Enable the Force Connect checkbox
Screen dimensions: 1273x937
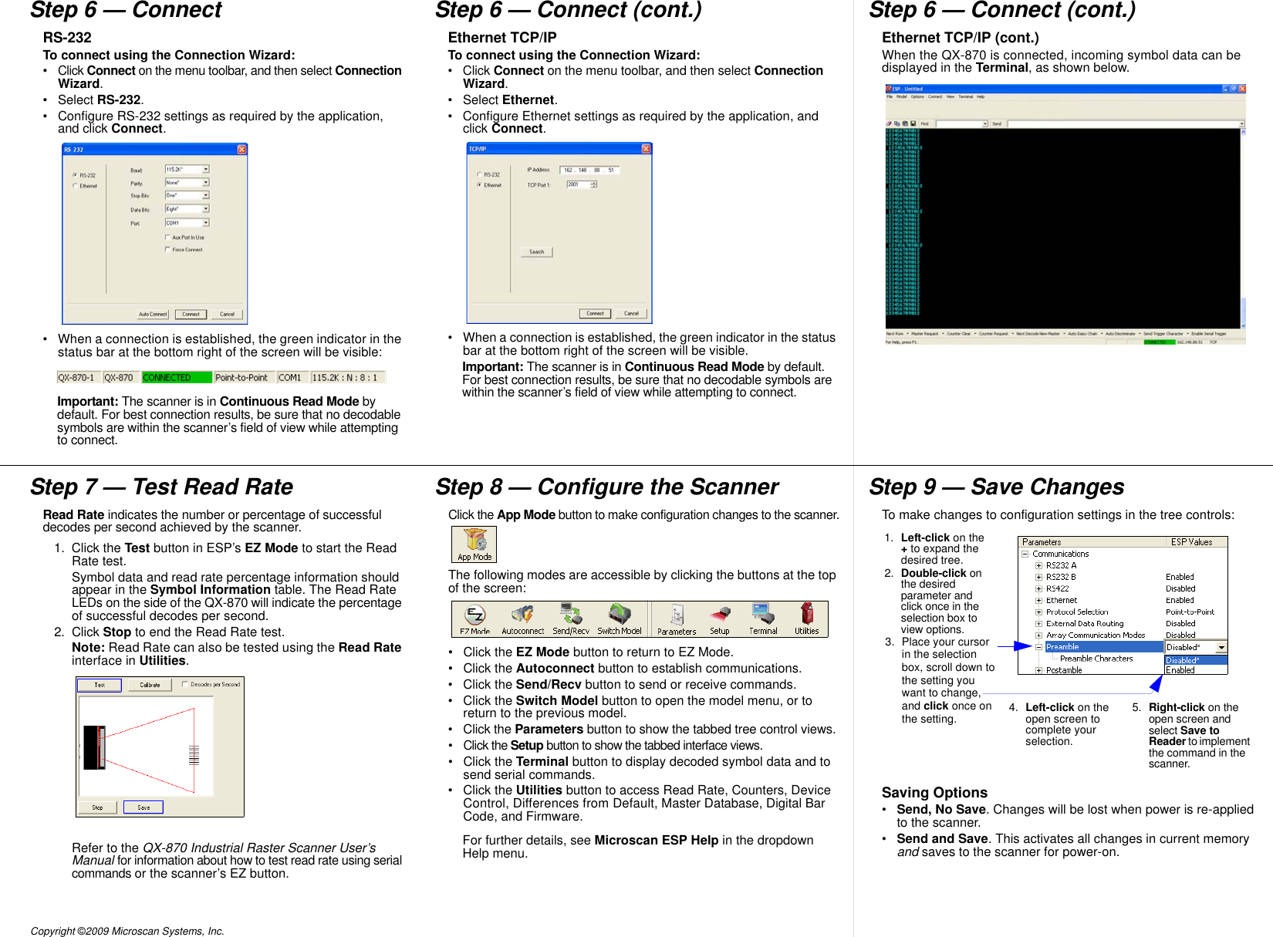pos(167,250)
